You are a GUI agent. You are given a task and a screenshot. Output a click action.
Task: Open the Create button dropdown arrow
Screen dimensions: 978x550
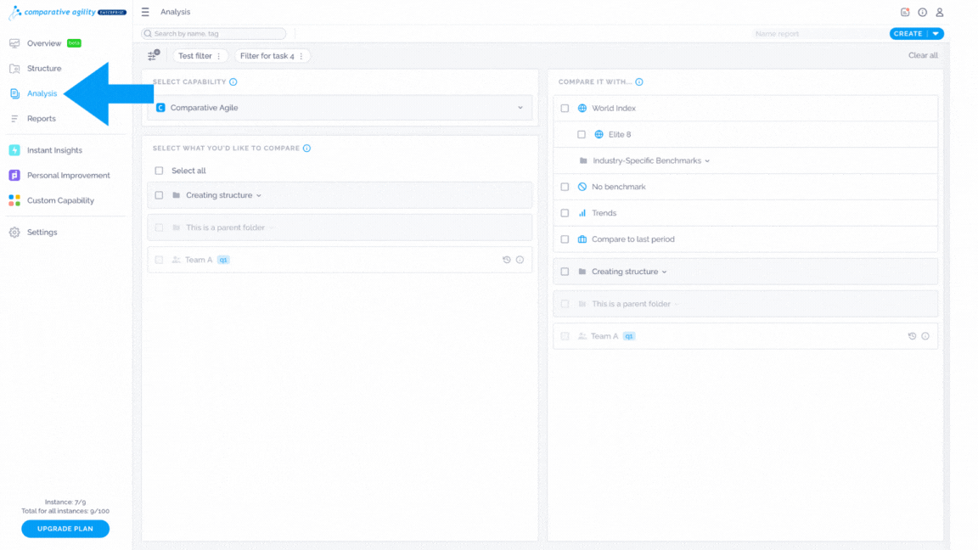[x=936, y=34]
